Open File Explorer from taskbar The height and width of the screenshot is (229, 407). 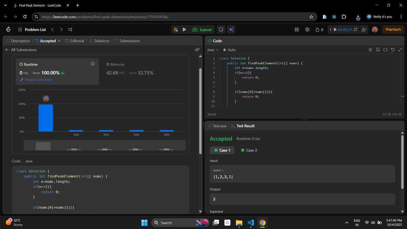[239, 223]
